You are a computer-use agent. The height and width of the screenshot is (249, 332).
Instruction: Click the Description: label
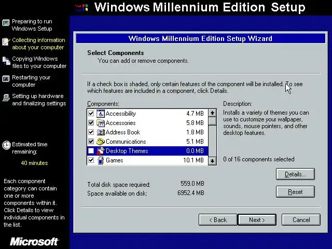pyautogui.click(x=238, y=104)
